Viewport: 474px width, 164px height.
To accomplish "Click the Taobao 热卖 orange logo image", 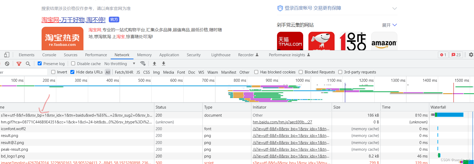I will pyautogui.click(x=63, y=39).
